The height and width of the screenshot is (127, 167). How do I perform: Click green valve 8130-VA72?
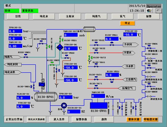coord(90,58)
